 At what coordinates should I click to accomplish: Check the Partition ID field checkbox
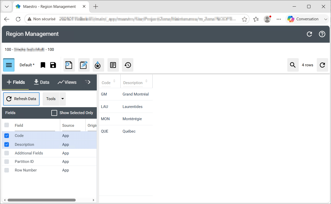pyautogui.click(x=7, y=162)
